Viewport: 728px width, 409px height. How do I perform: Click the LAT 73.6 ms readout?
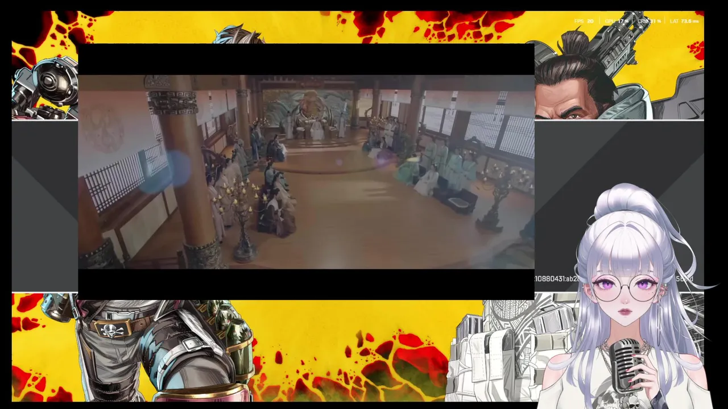coord(684,21)
